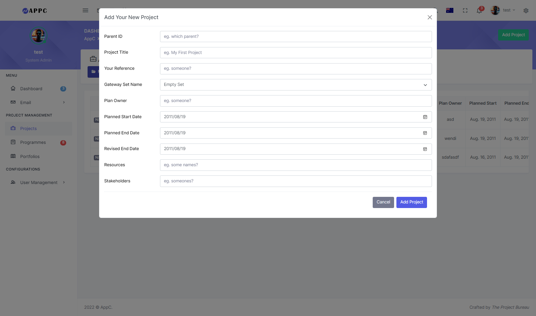Toggle fullscreen mode icon in header
The height and width of the screenshot is (316, 536).
(x=465, y=11)
